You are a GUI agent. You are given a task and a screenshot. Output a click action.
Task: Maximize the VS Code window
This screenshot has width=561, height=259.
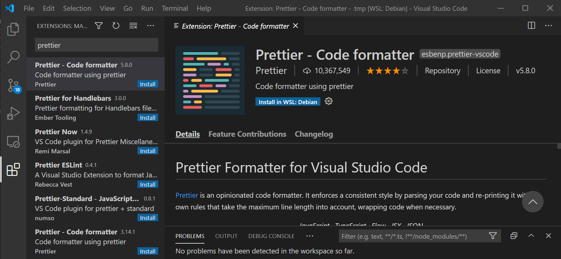[525, 8]
